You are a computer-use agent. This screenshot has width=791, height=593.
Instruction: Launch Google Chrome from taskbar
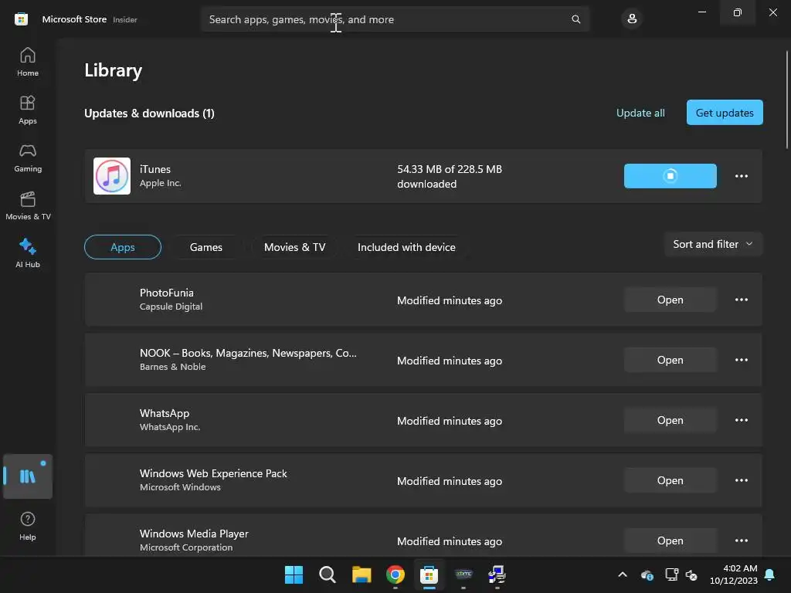coord(395,574)
